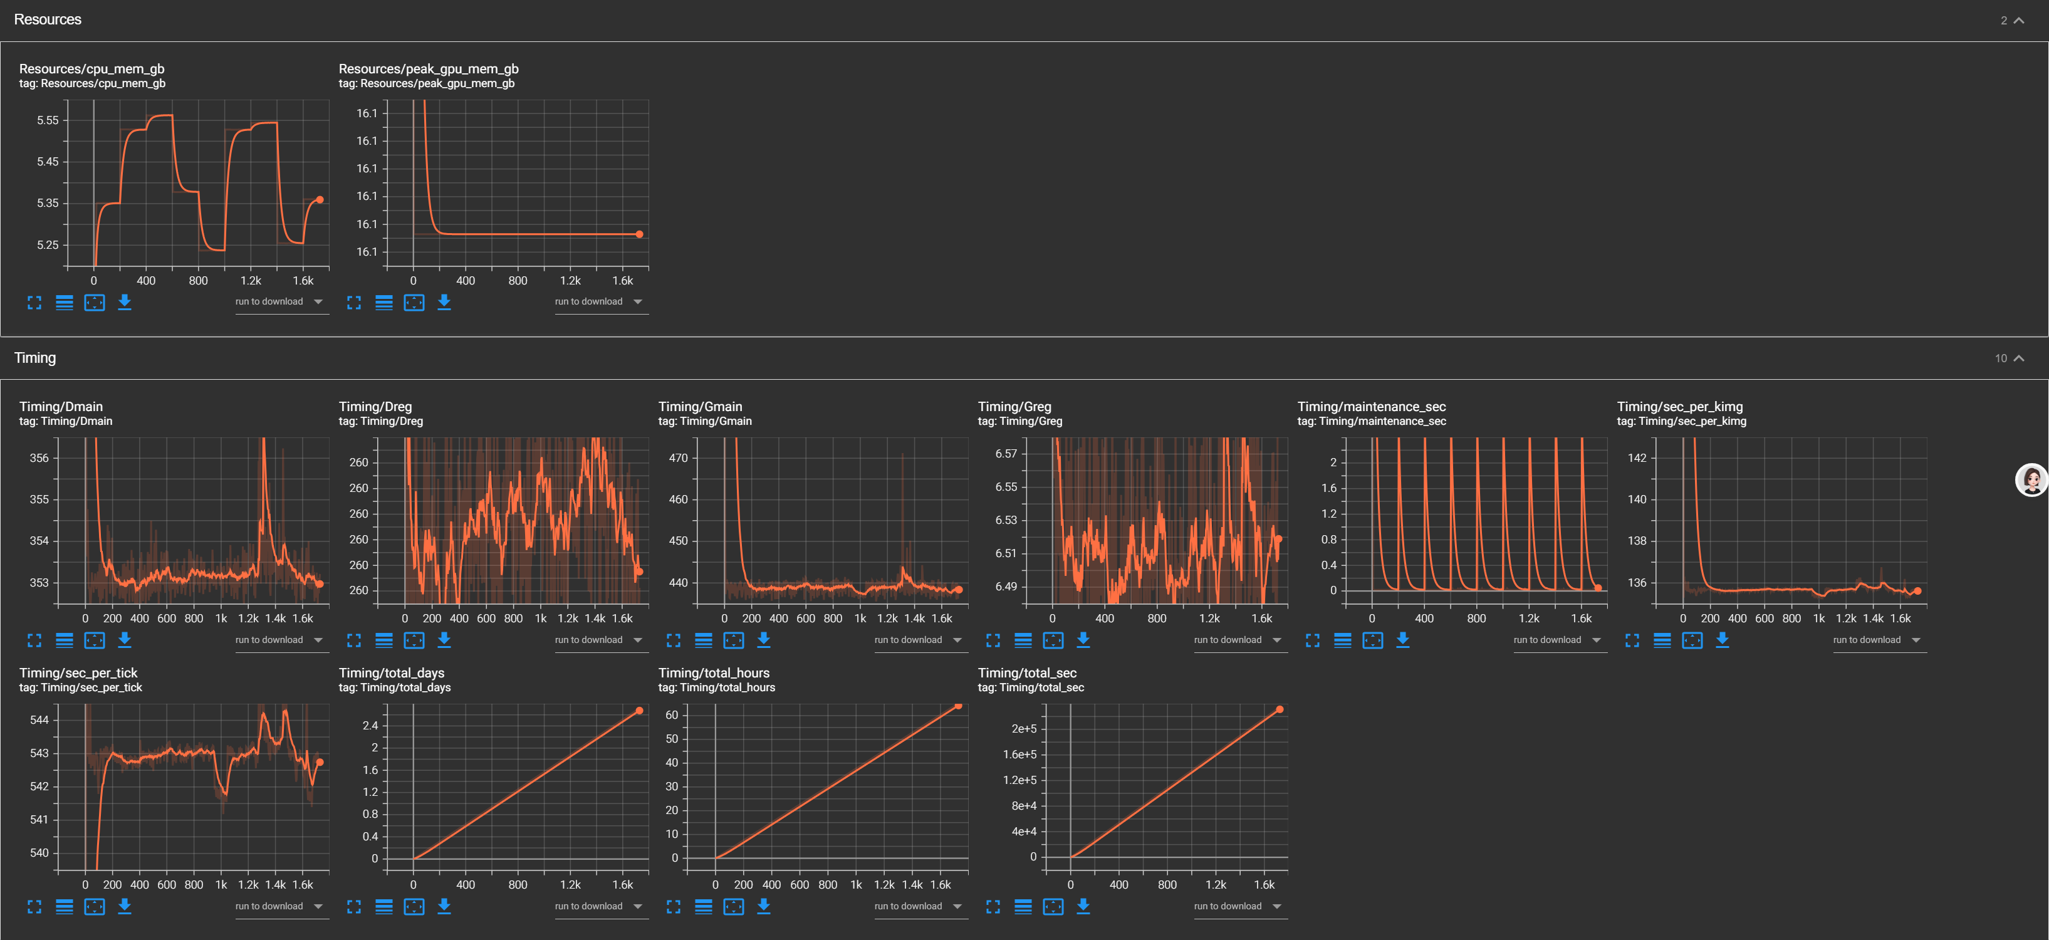Viewport: 2049px width, 940px height.
Task: Collapse the Timing section
Action: [x=2018, y=358]
